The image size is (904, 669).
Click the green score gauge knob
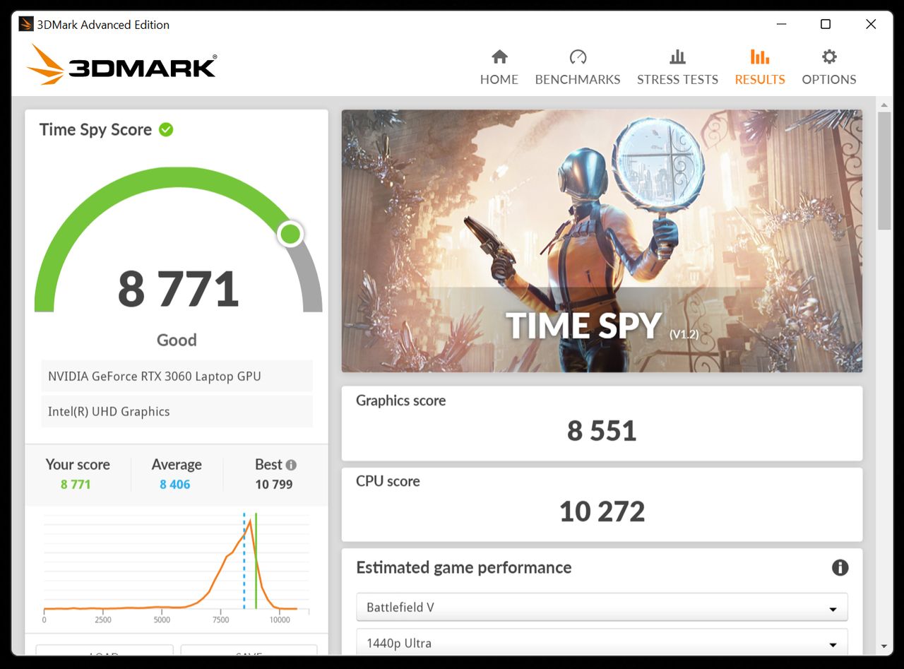click(290, 234)
